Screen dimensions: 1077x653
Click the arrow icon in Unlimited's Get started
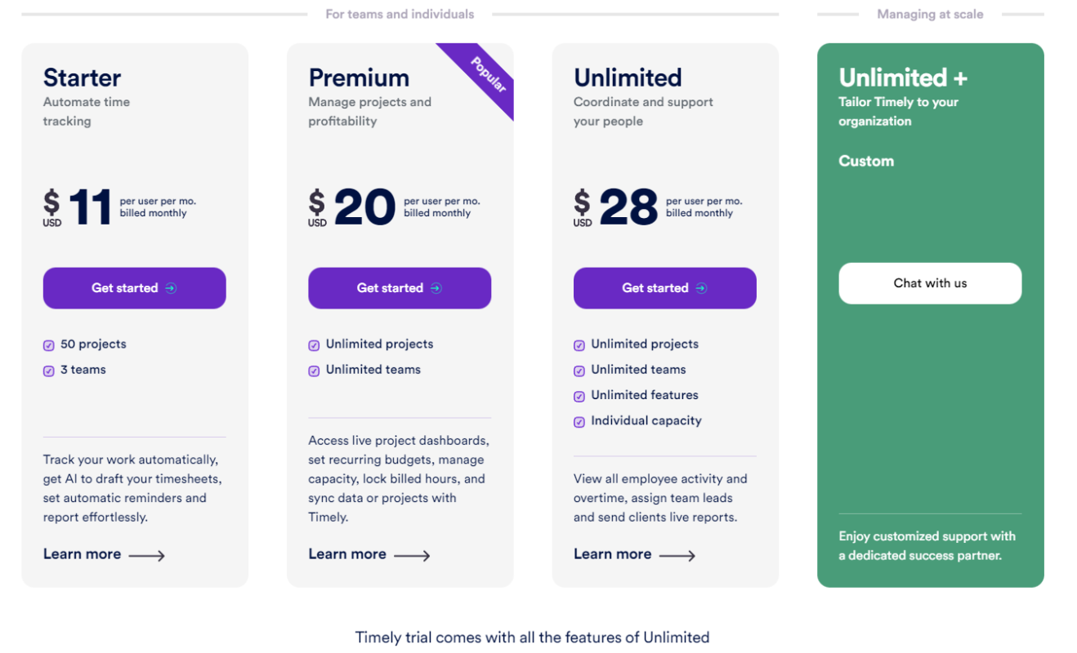pyautogui.click(x=701, y=288)
